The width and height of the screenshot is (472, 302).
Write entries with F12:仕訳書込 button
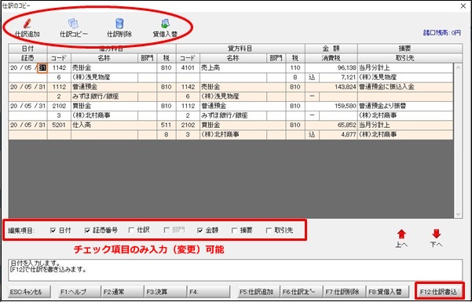coord(439,292)
